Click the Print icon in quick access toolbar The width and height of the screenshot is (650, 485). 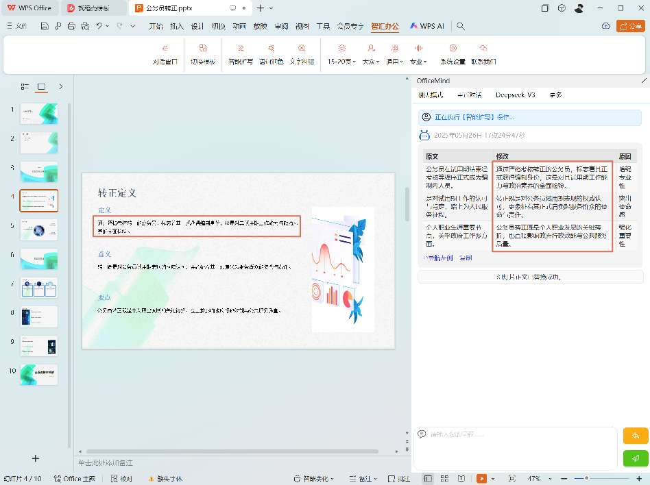(71, 26)
